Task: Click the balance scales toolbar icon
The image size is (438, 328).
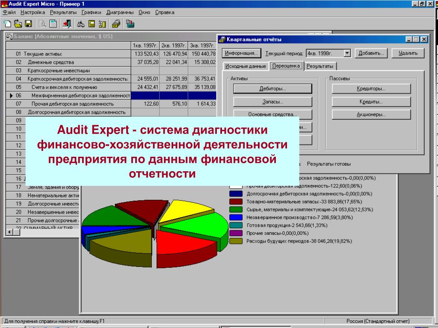Action: click(81, 24)
